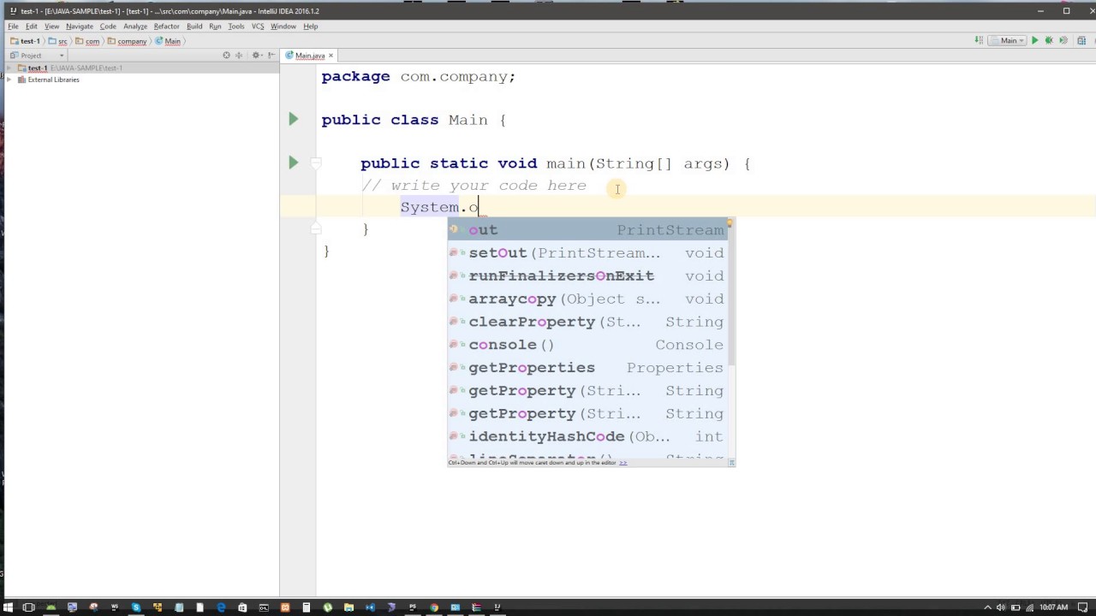The height and width of the screenshot is (616, 1096).
Task: Choose 'out' PrintStream completion suggestion
Action: click(587, 229)
